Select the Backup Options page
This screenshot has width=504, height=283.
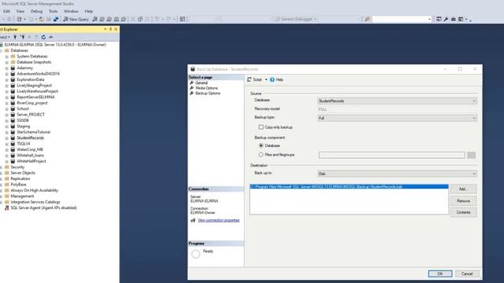[x=208, y=94]
